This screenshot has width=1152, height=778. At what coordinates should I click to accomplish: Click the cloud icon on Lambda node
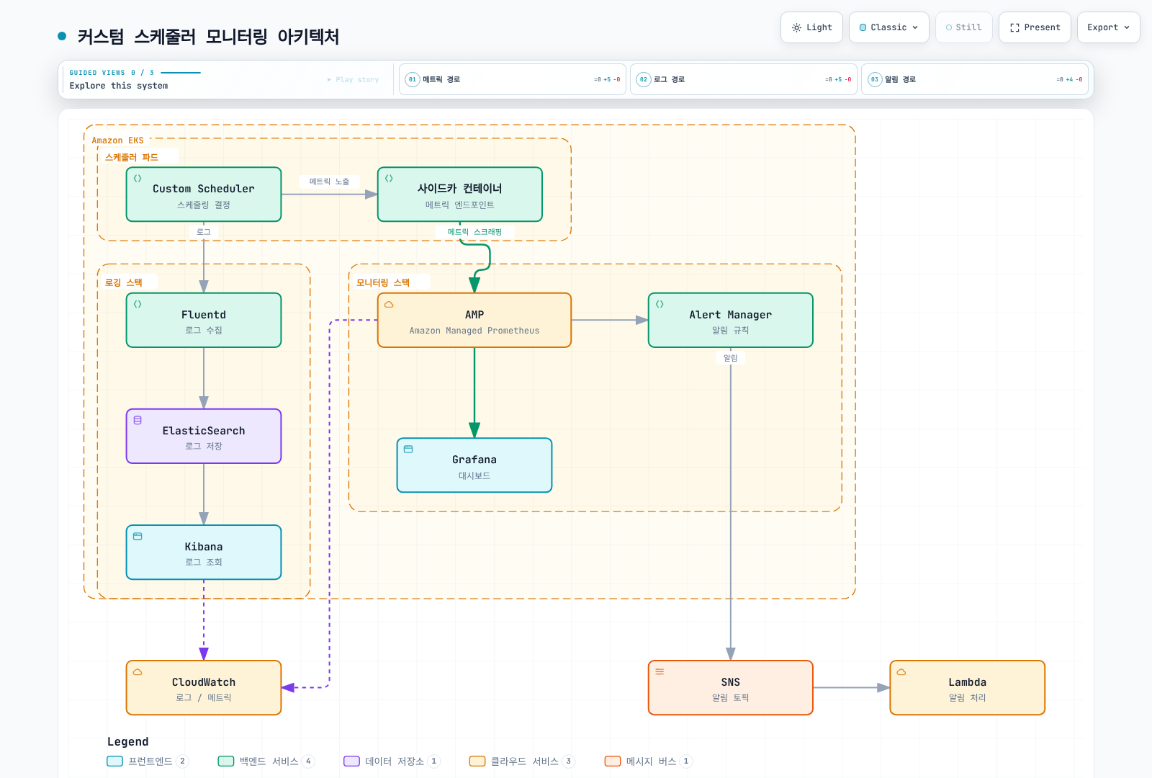[x=901, y=671]
